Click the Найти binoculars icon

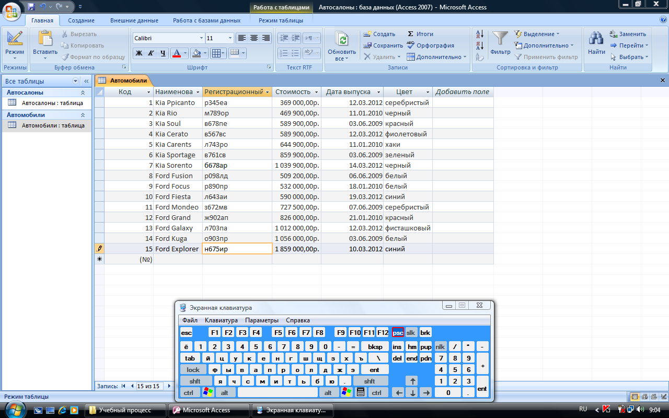[596, 39]
